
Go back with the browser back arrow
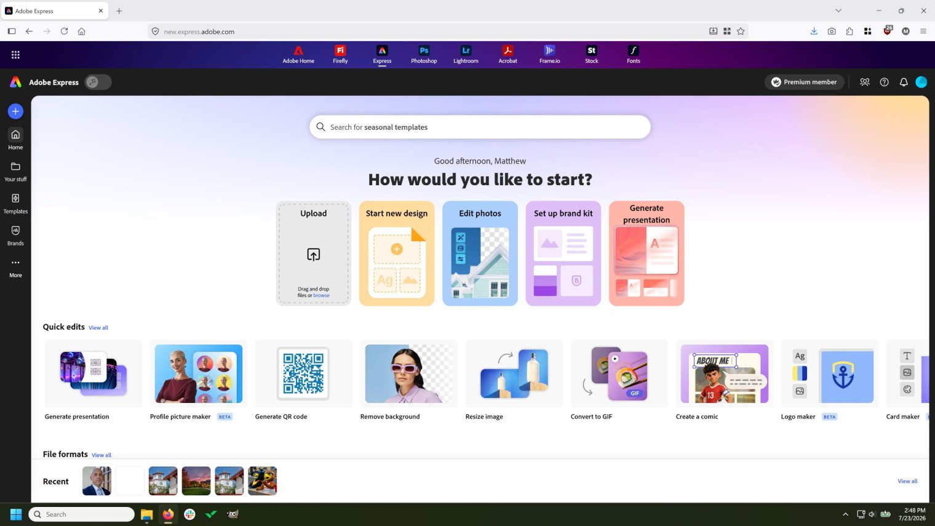pos(29,31)
